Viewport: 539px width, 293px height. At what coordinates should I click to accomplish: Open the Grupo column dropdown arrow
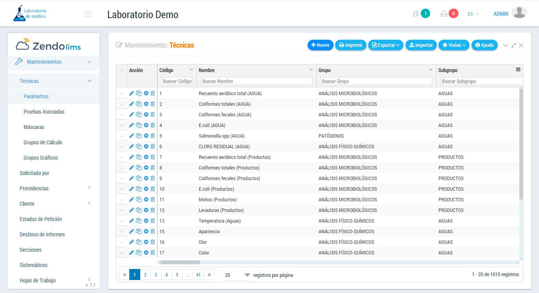[431, 70]
